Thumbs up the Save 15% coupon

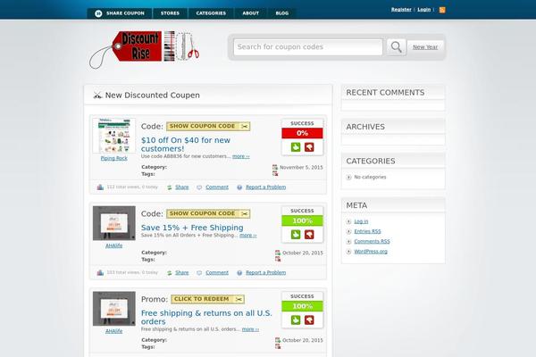pos(296,235)
